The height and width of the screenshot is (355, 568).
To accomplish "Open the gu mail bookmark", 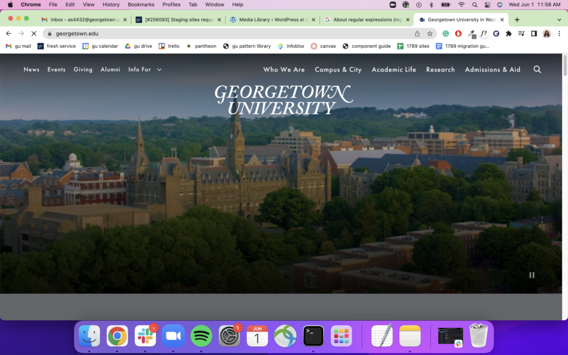I will coord(18,46).
